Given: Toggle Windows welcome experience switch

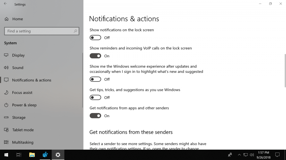Looking at the screenshot, I should pos(95,79).
